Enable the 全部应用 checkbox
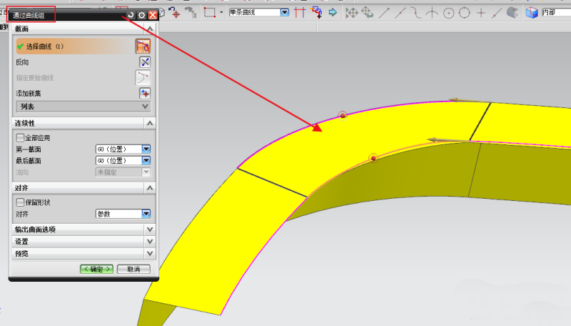The width and height of the screenshot is (571, 326). [20, 137]
